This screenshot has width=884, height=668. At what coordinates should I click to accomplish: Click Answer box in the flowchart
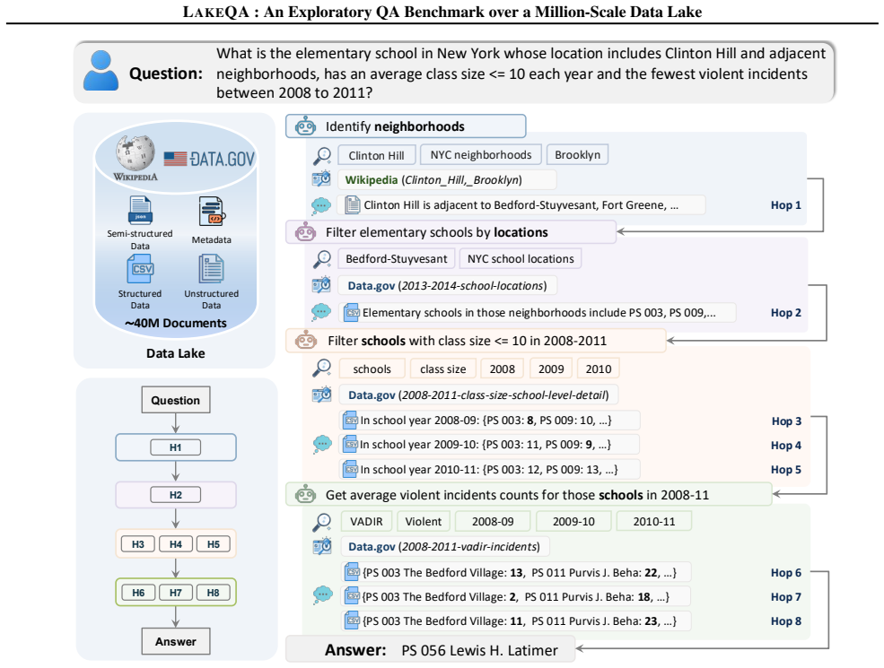click(x=175, y=641)
